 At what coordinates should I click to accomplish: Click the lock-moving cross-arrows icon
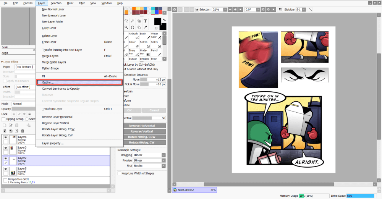24,114
